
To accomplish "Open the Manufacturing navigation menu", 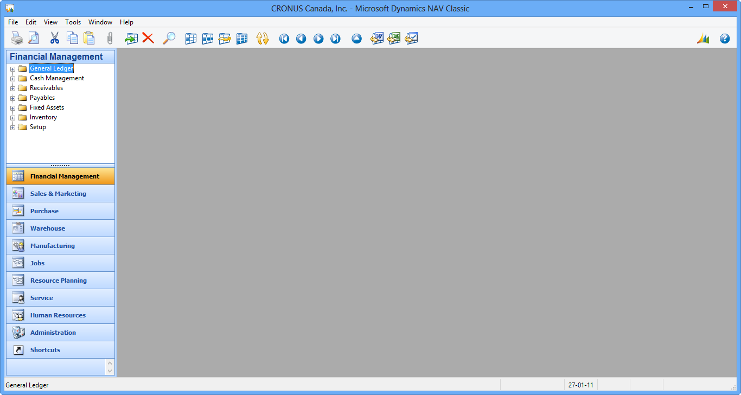I will (61, 246).
